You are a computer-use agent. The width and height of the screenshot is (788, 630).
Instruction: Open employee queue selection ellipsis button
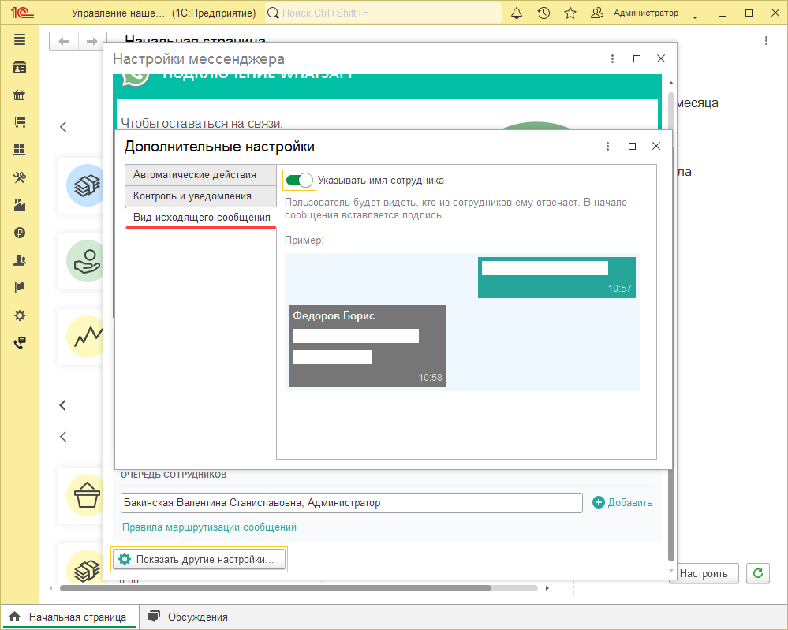pyautogui.click(x=574, y=503)
